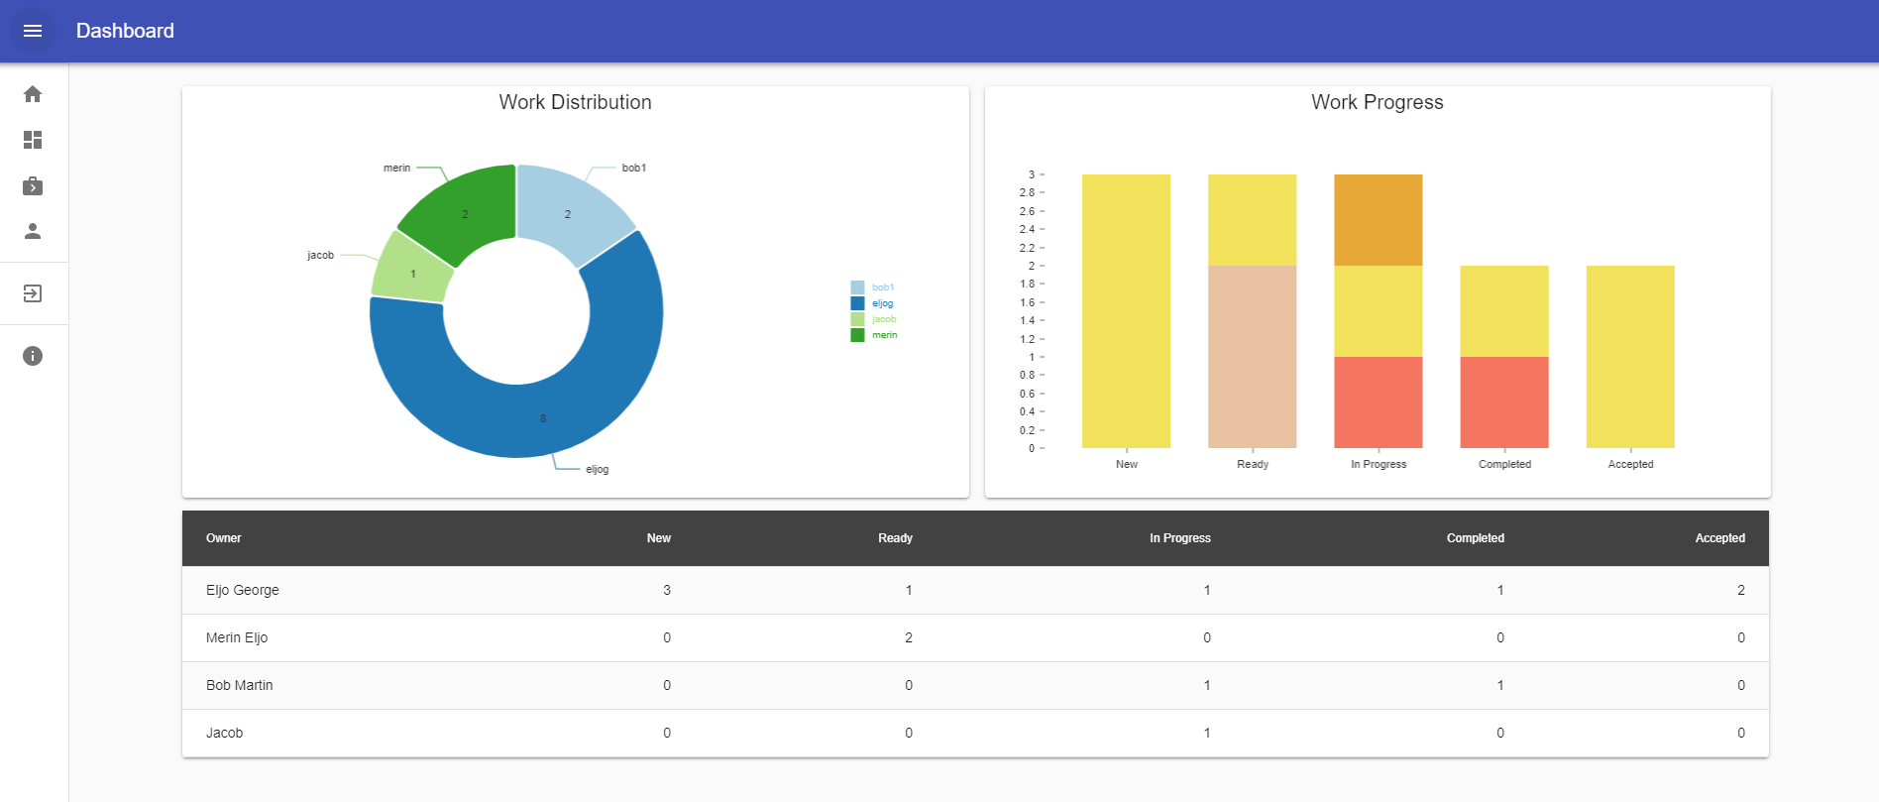Open the dashboard grid icon in sidebar
This screenshot has height=802, width=1879.
[33, 140]
